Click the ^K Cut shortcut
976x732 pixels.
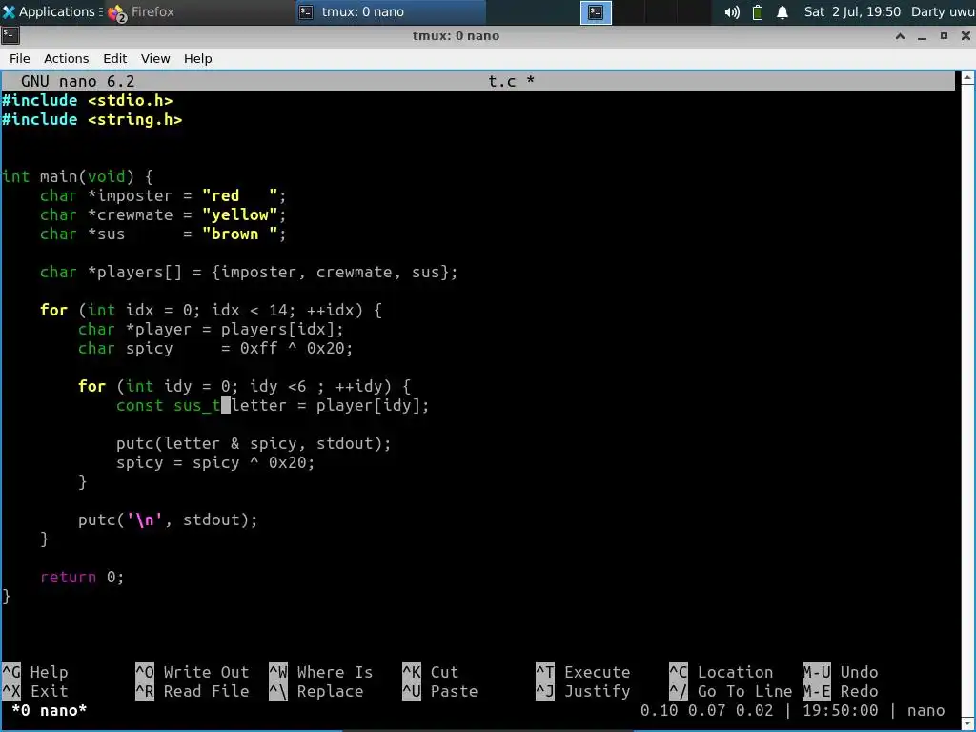pyautogui.click(x=430, y=672)
